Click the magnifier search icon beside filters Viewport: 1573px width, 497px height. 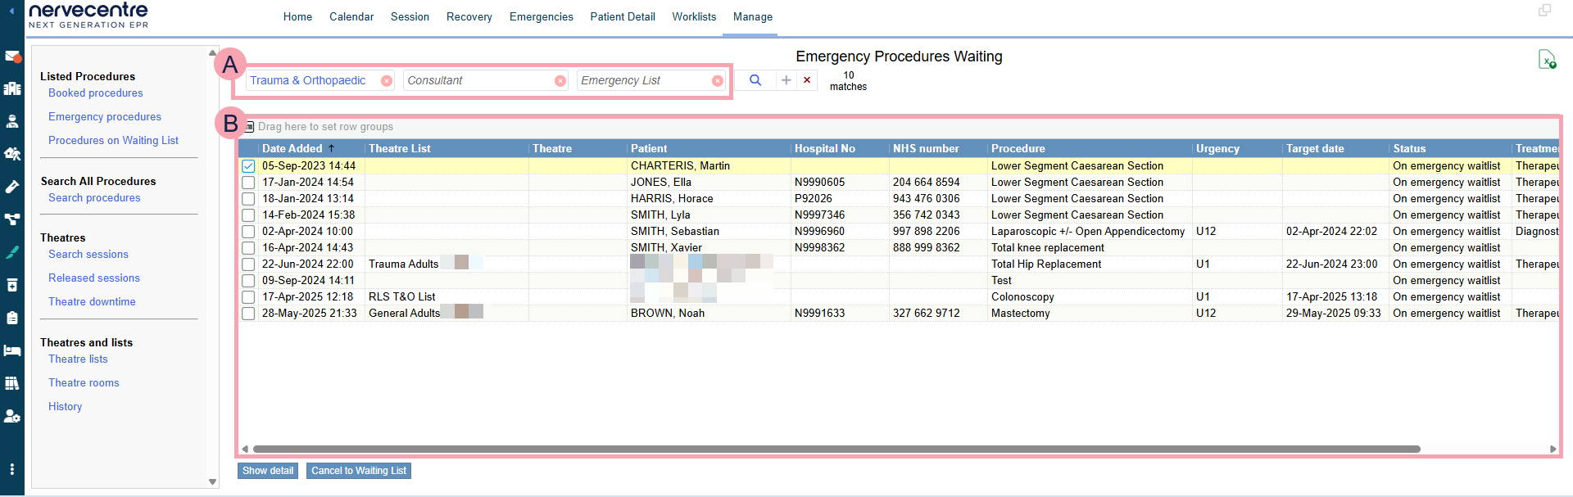[x=755, y=80]
